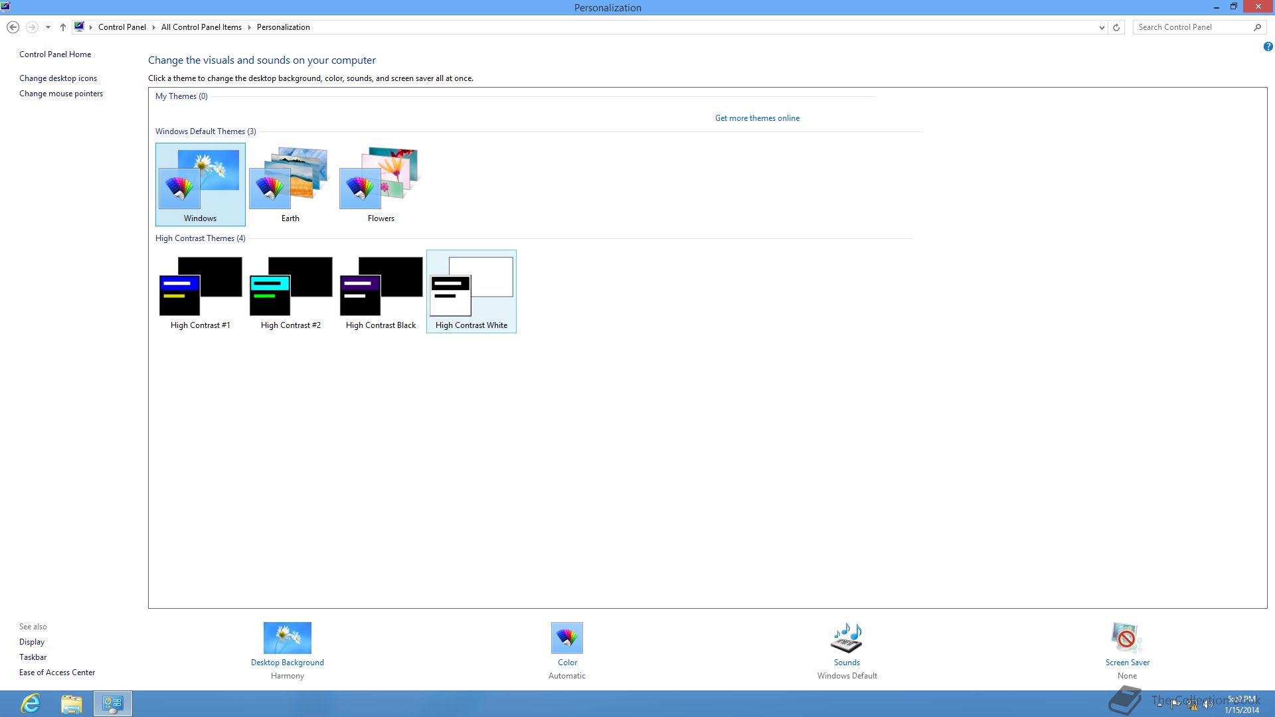Click the taskbar clock and date
Image resolution: width=1275 pixels, height=717 pixels.
1242,704
